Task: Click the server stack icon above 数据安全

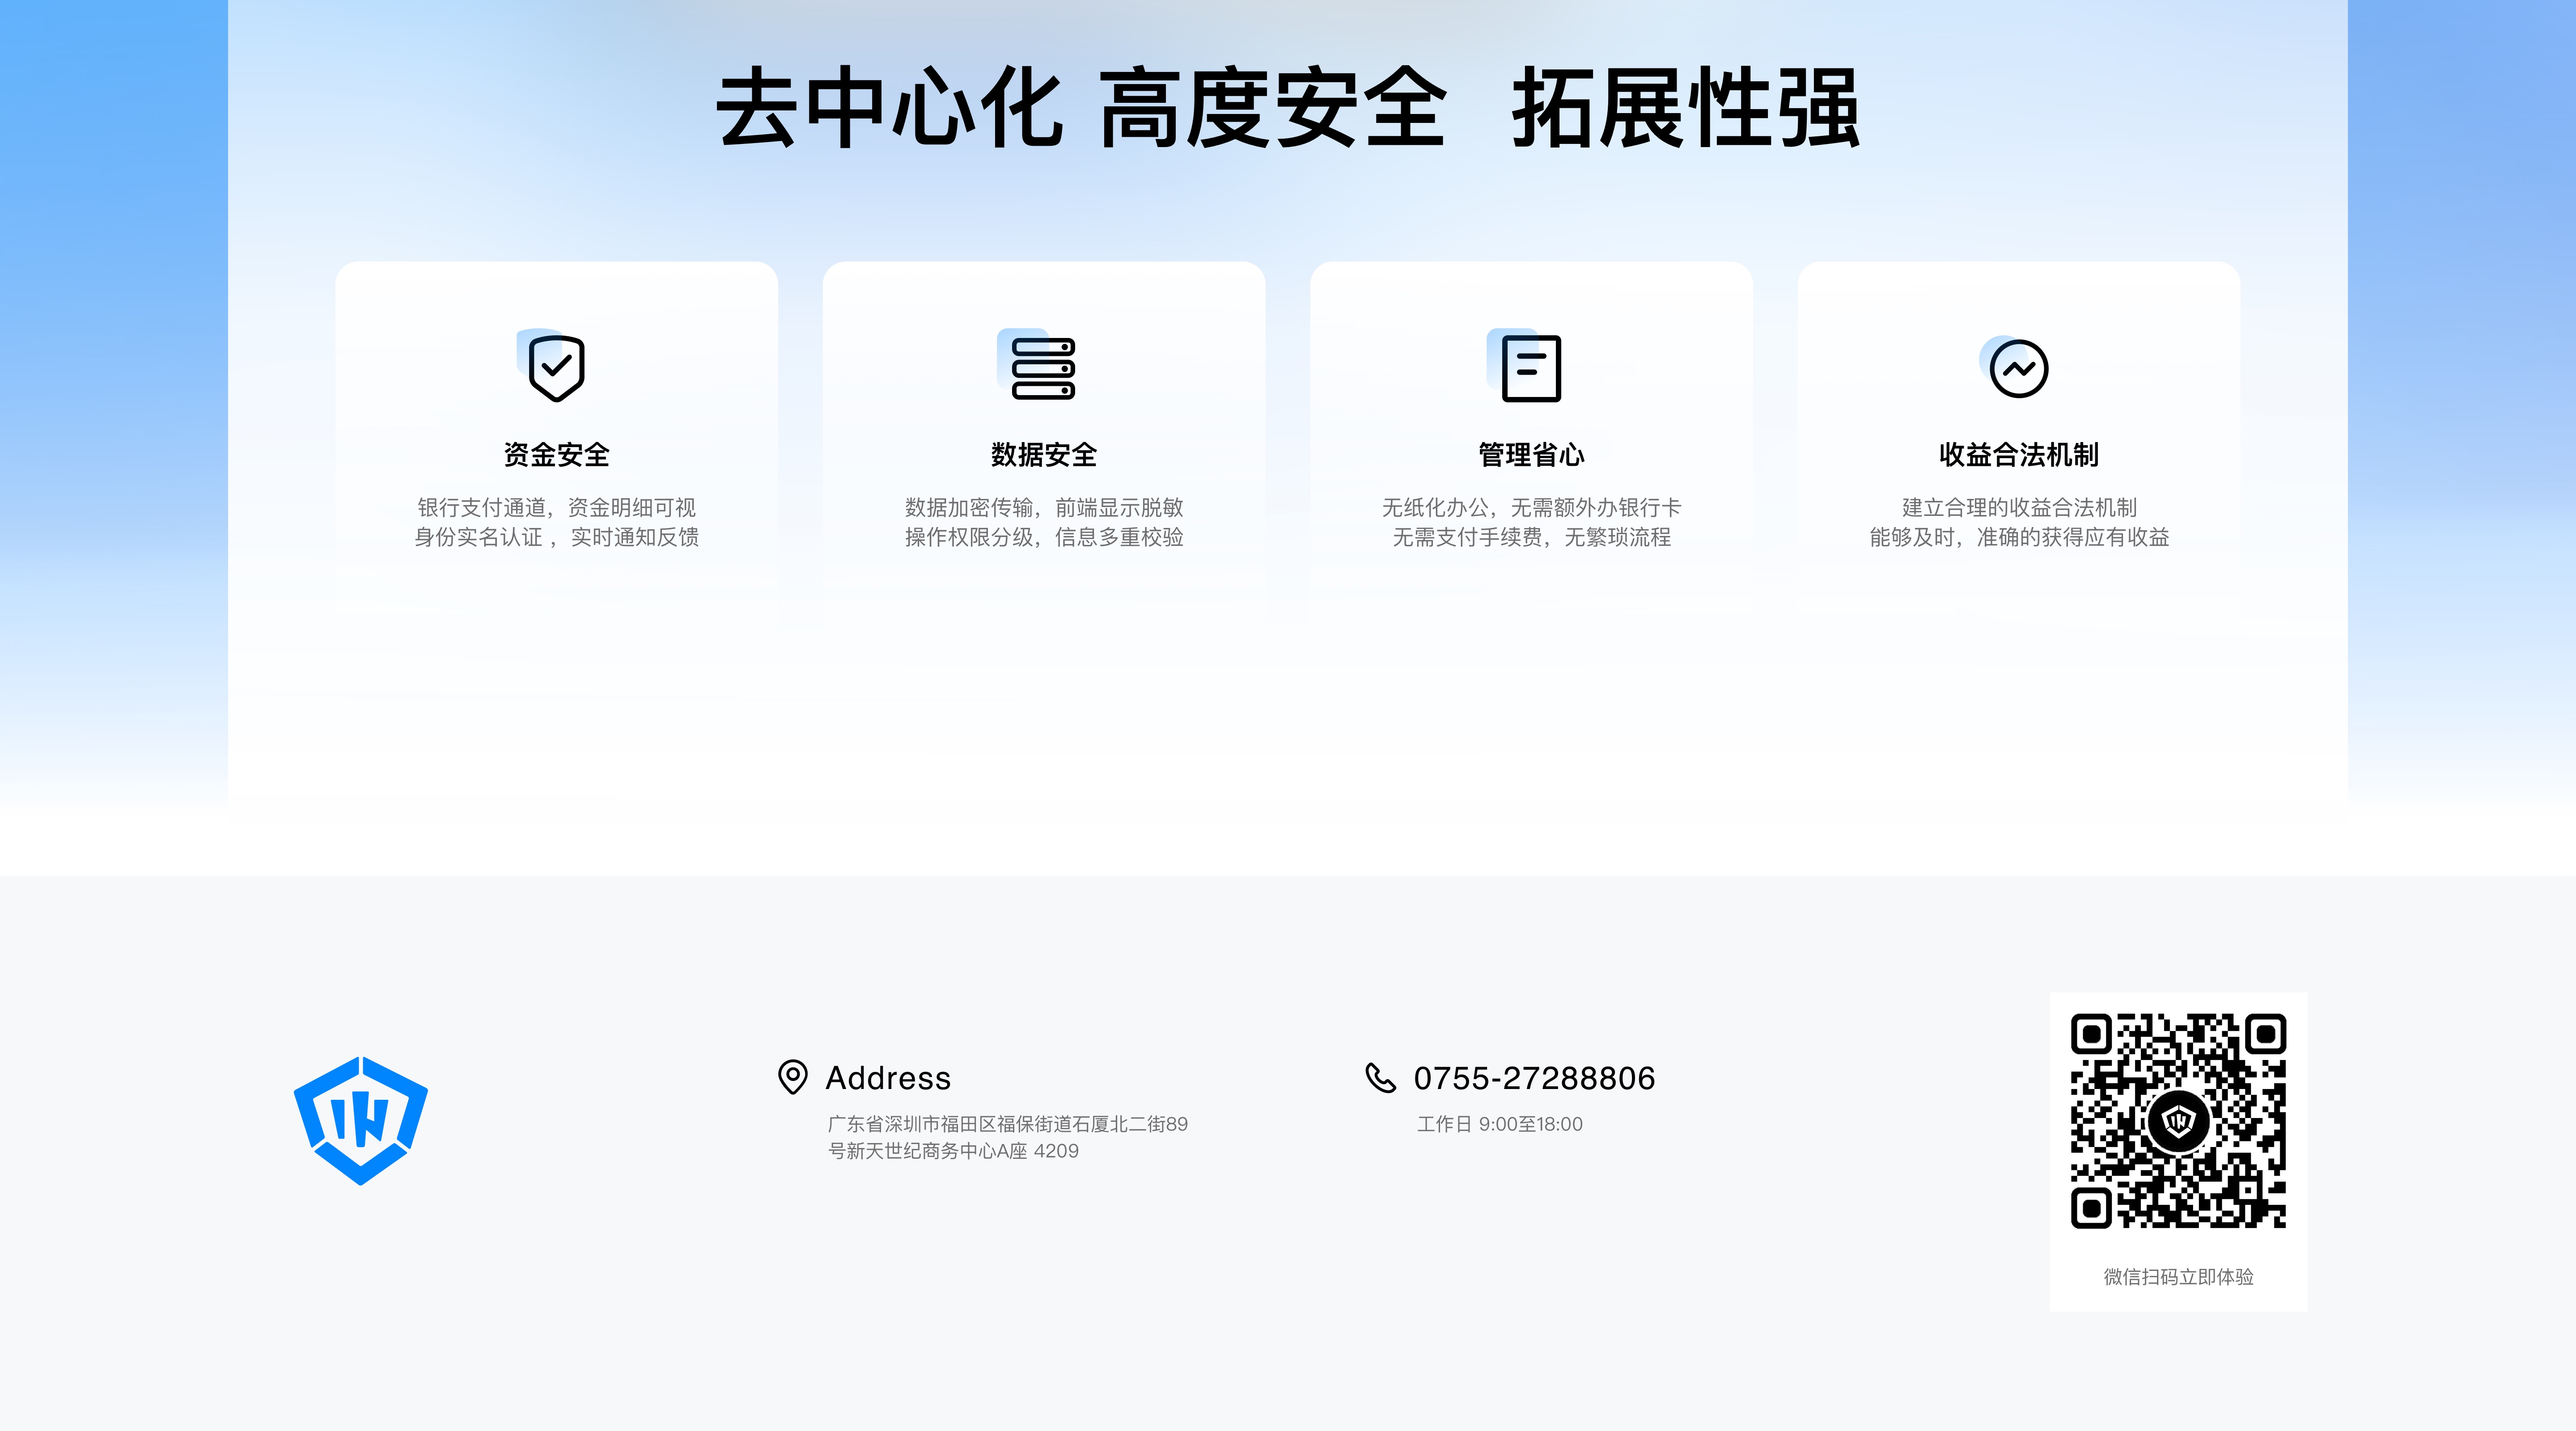Action: coord(1042,368)
